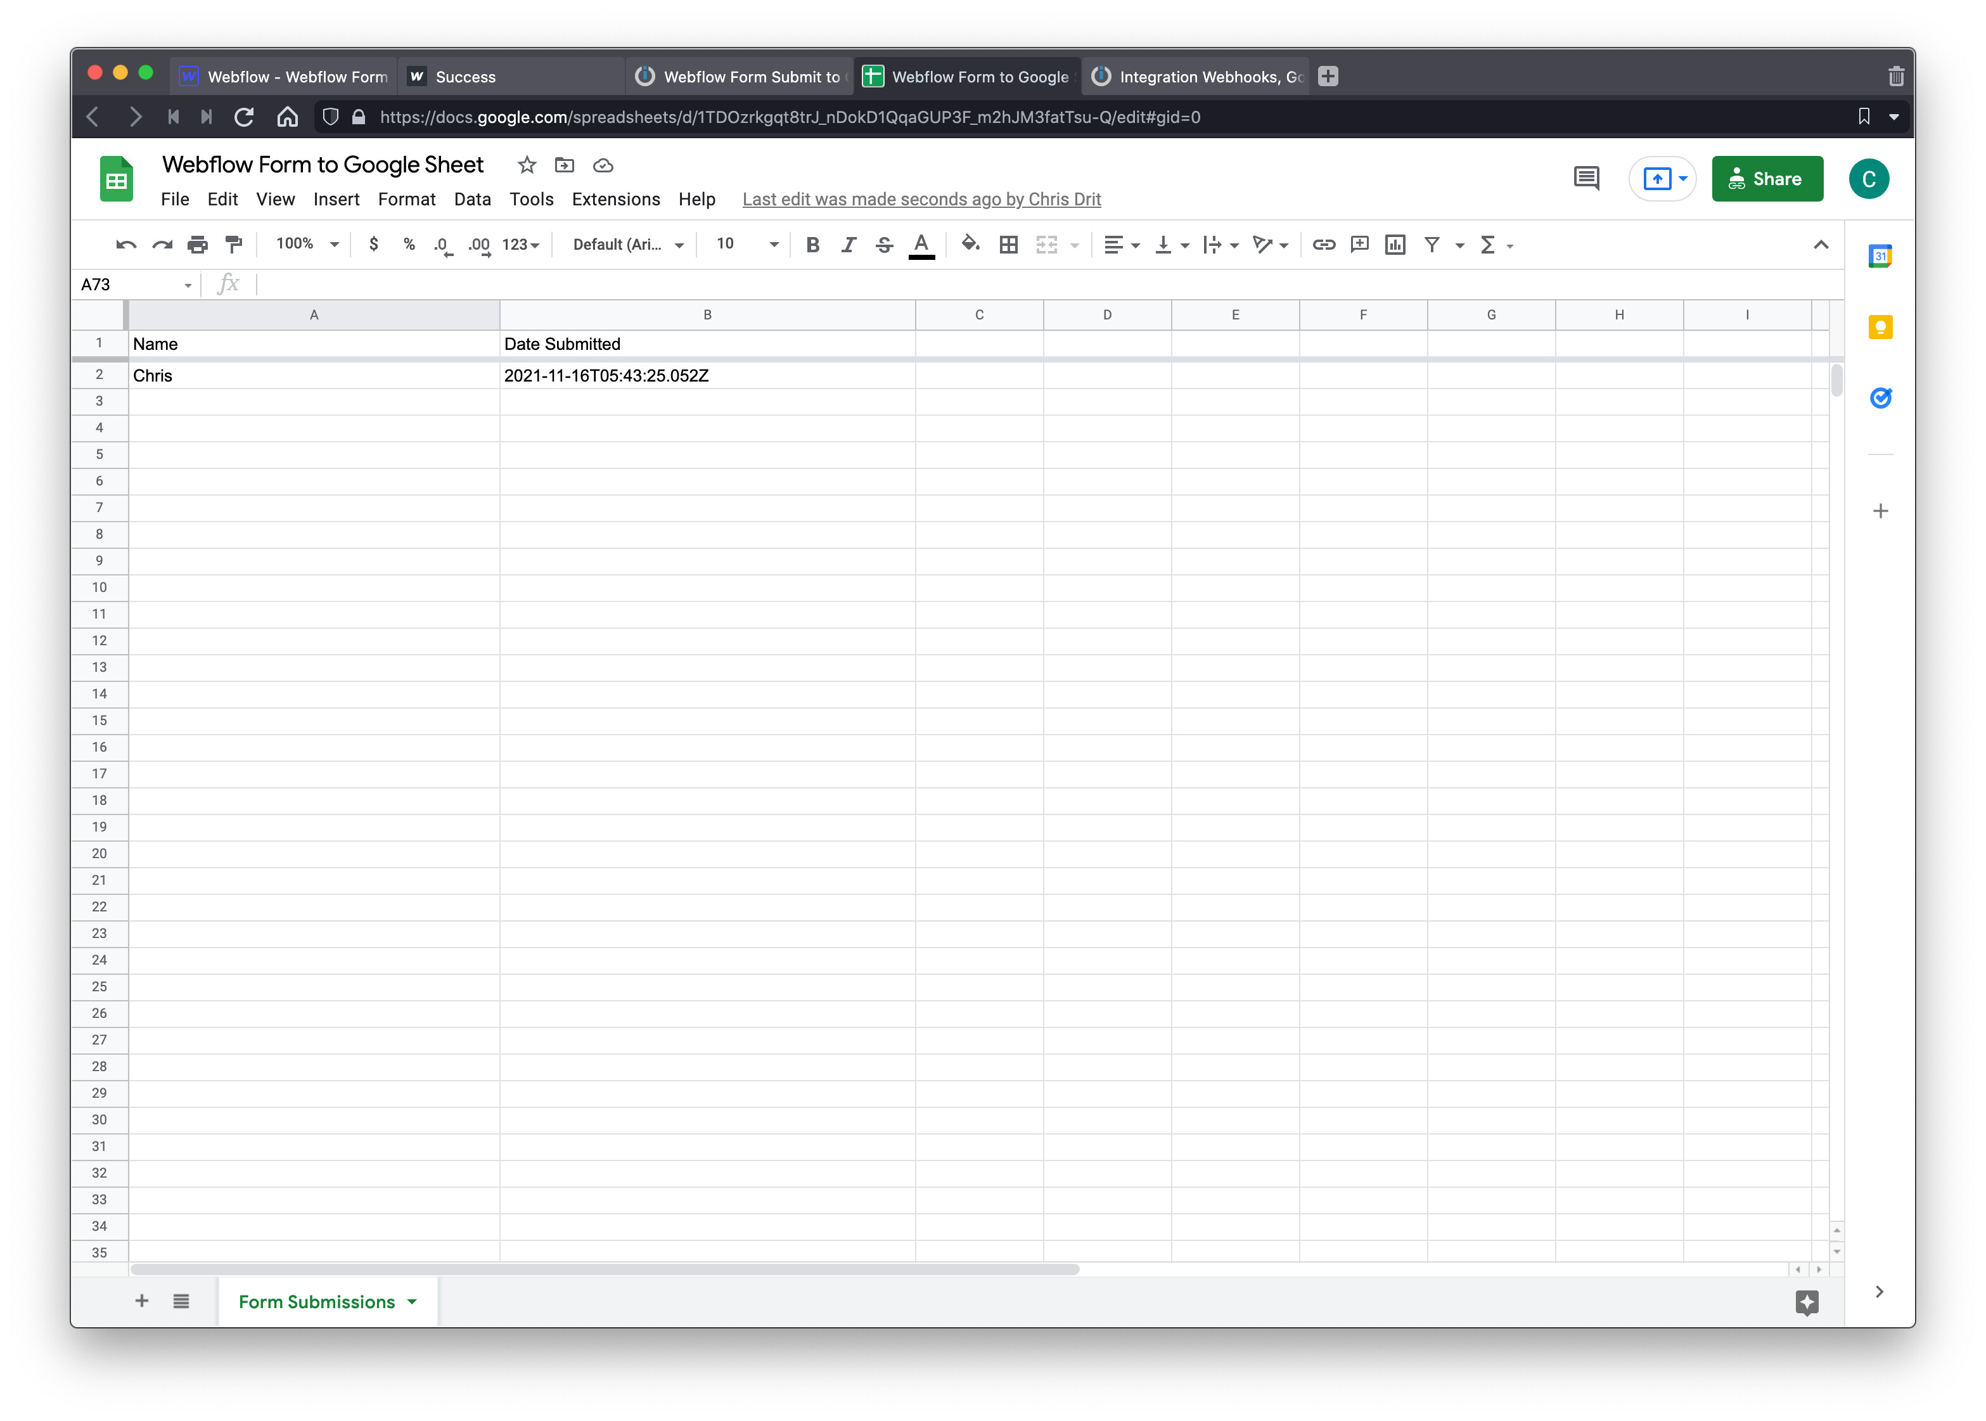Click the Name box showing A73
The image size is (1986, 1421).
136,285
